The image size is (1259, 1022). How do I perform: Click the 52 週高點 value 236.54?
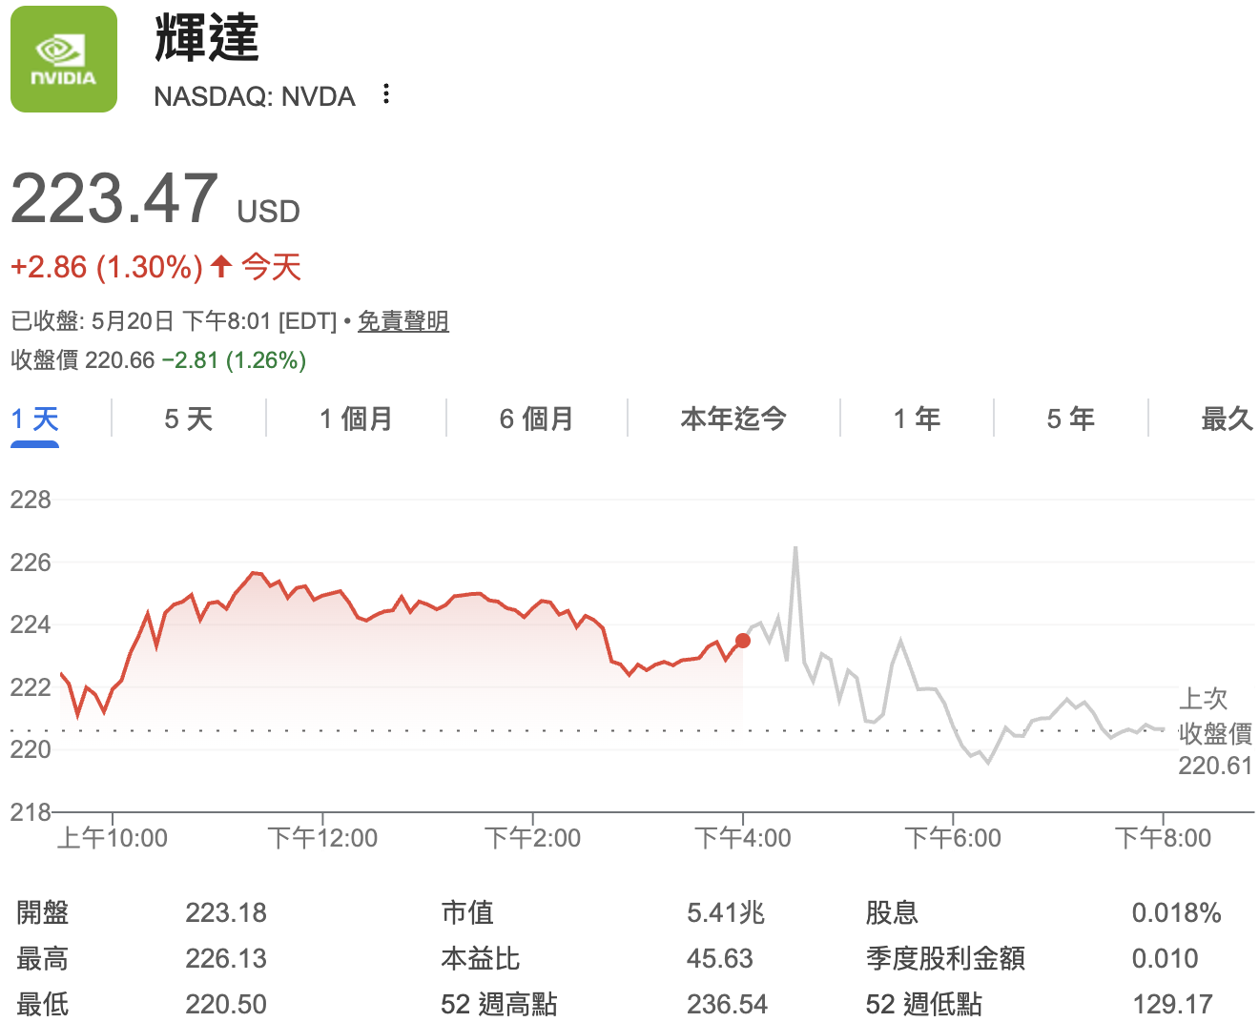point(727,1004)
